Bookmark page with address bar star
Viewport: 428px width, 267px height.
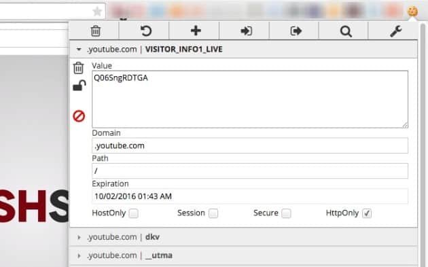(x=97, y=12)
